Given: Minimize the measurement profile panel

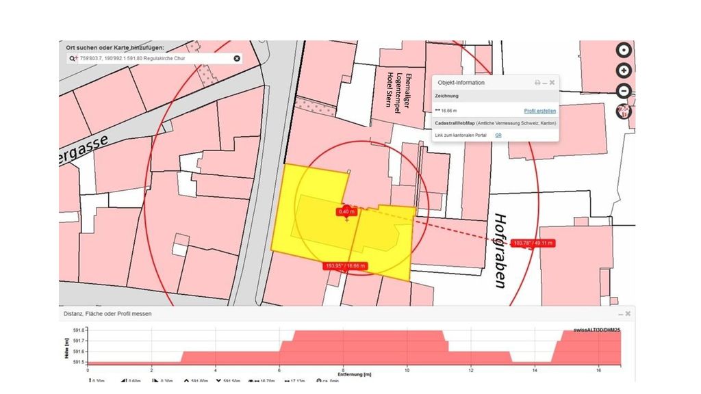Looking at the screenshot, I should (x=620, y=314).
